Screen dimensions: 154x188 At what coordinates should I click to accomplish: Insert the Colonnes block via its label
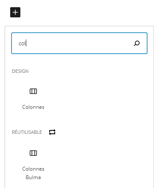point(33,107)
